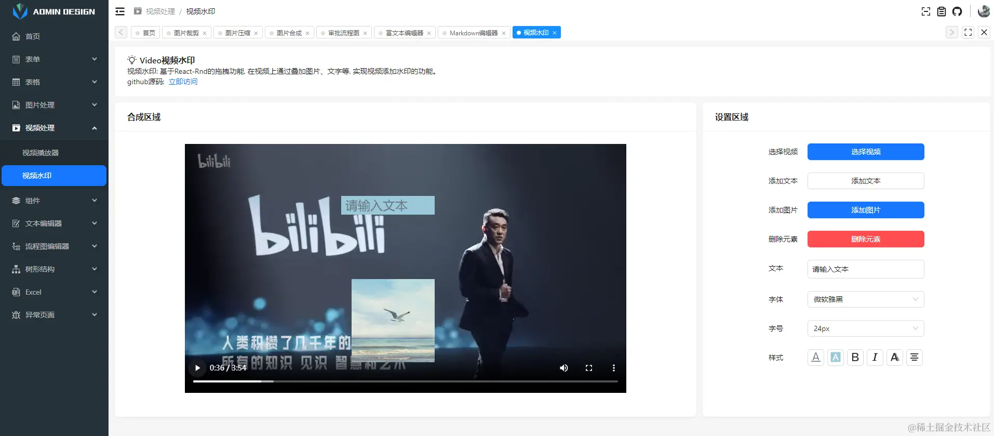This screenshot has width=994, height=436.
Task: Click the 添加文本 button
Action: tap(866, 181)
